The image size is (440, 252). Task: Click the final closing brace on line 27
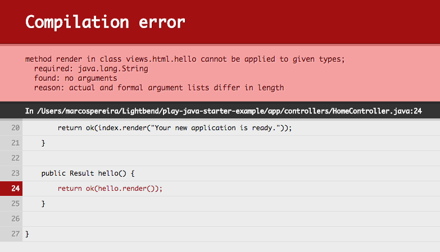coord(28,234)
